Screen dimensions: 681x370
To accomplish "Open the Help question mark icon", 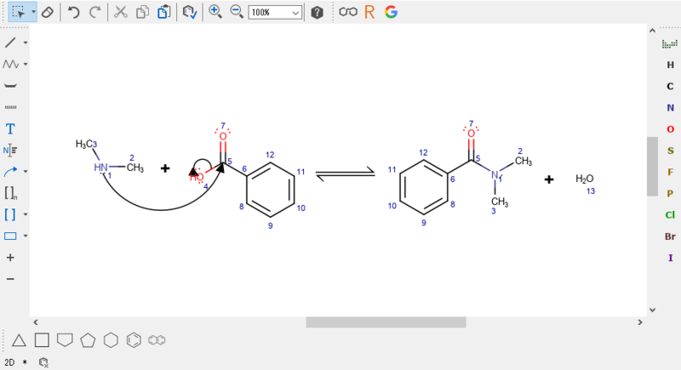I will (317, 13).
